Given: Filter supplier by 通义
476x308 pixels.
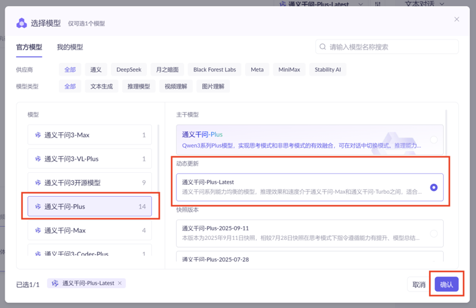Looking at the screenshot, I should (96, 70).
